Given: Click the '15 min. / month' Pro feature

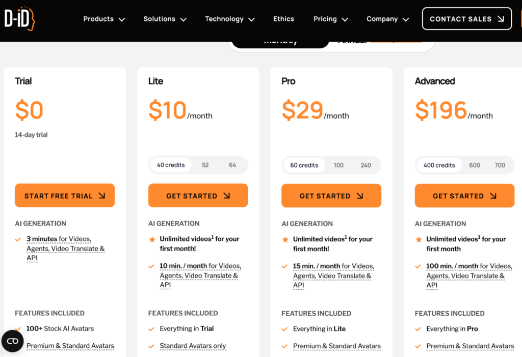Looking at the screenshot, I should click(x=333, y=276).
